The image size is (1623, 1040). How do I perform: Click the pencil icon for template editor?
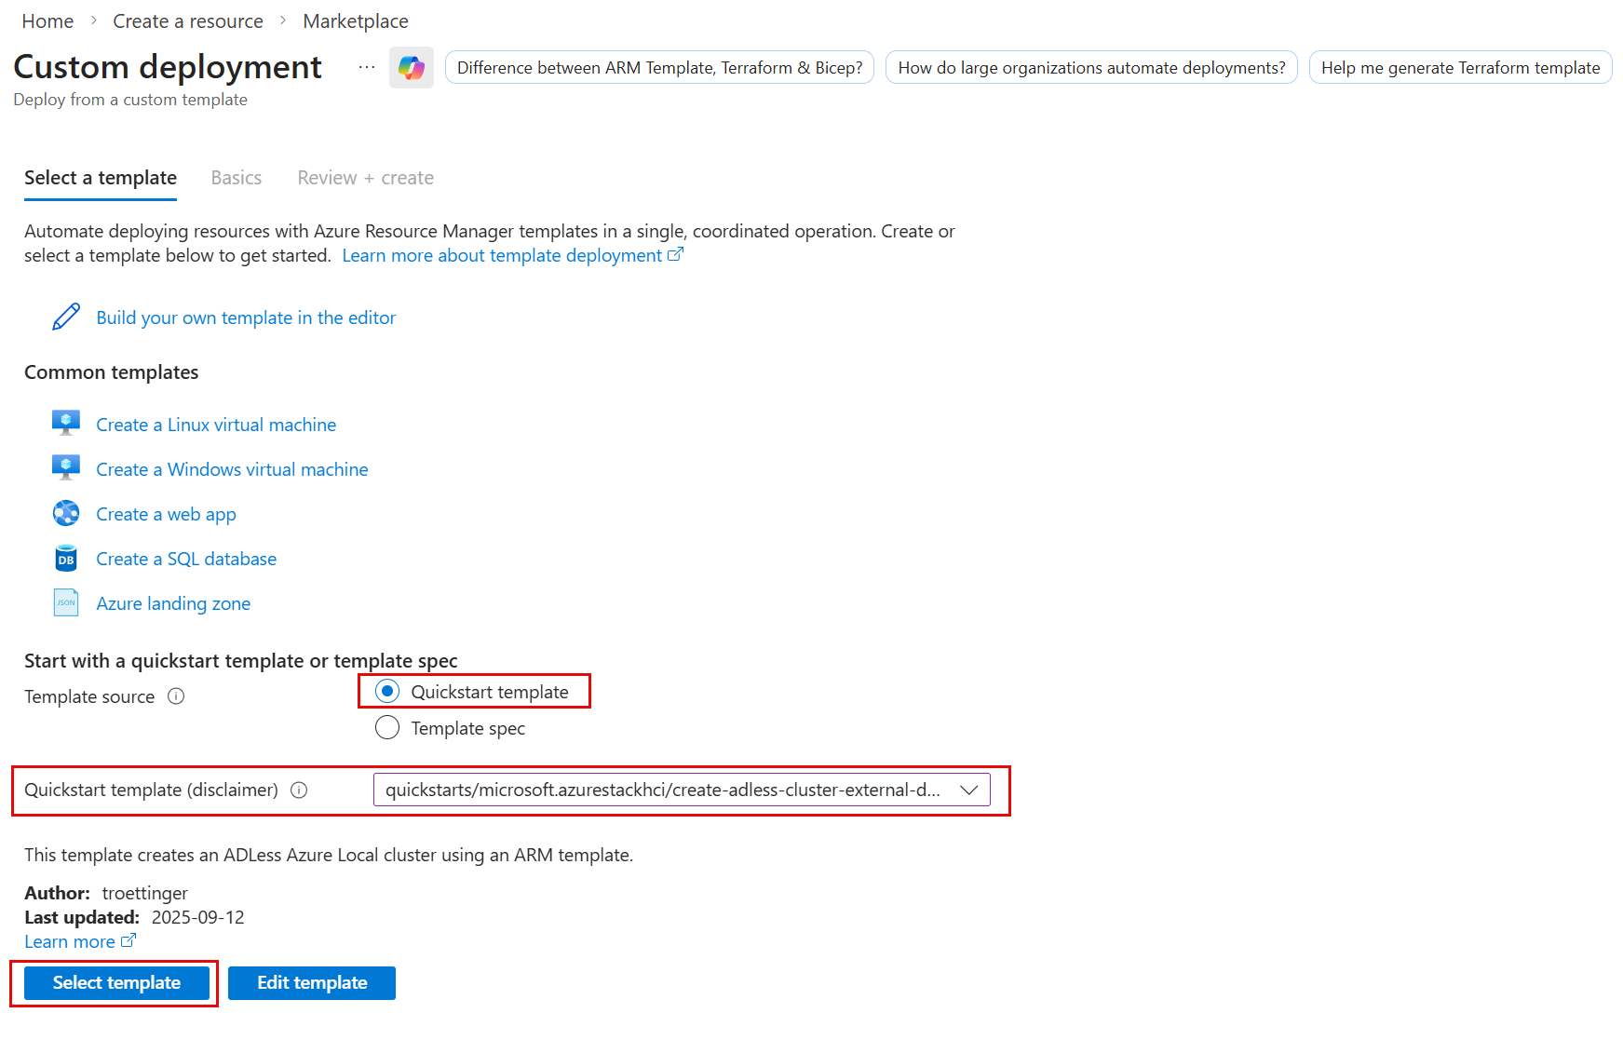pos(66,317)
